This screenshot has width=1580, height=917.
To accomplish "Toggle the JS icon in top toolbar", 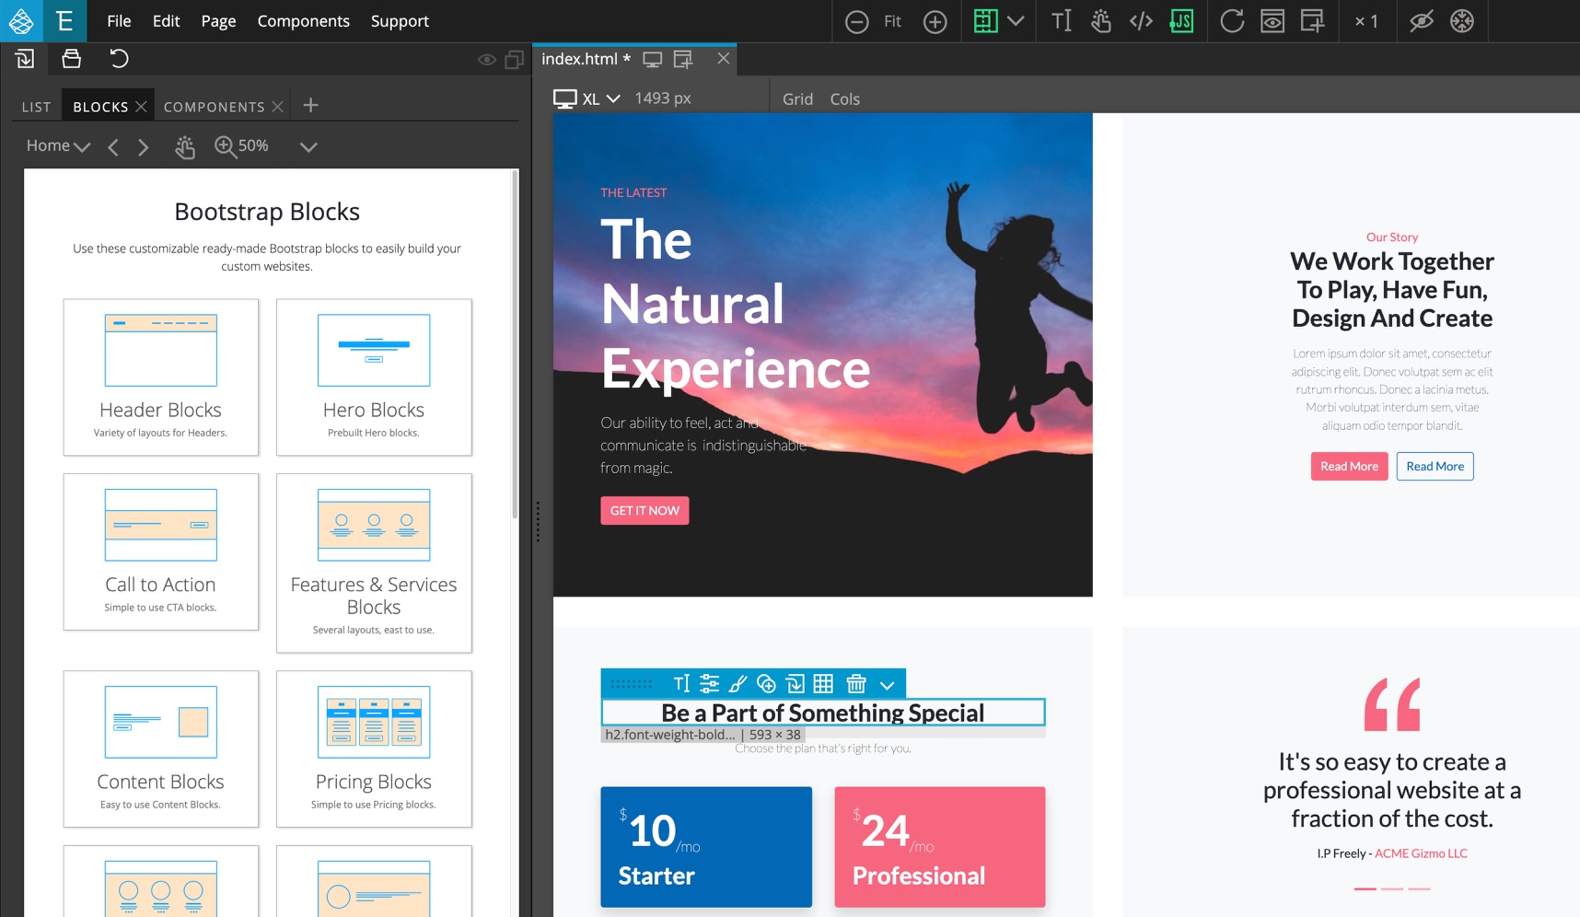I will [x=1181, y=21].
